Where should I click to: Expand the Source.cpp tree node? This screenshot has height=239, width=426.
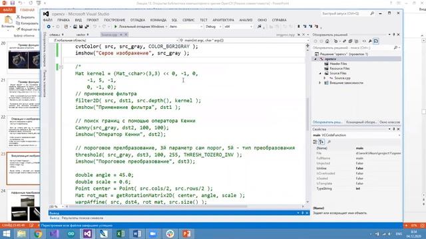pos(325,78)
